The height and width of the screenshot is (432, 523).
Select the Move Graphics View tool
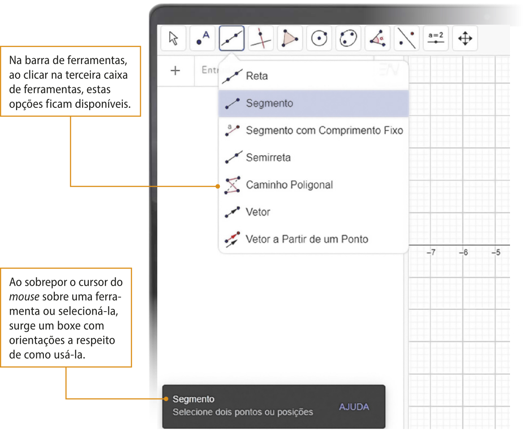(x=465, y=38)
